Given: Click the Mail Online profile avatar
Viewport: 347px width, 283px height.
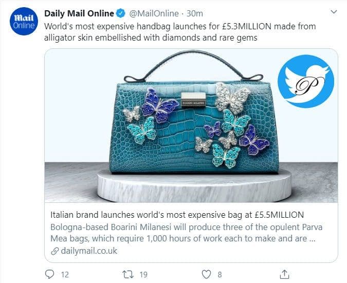Looking at the screenshot, I should (x=22, y=22).
